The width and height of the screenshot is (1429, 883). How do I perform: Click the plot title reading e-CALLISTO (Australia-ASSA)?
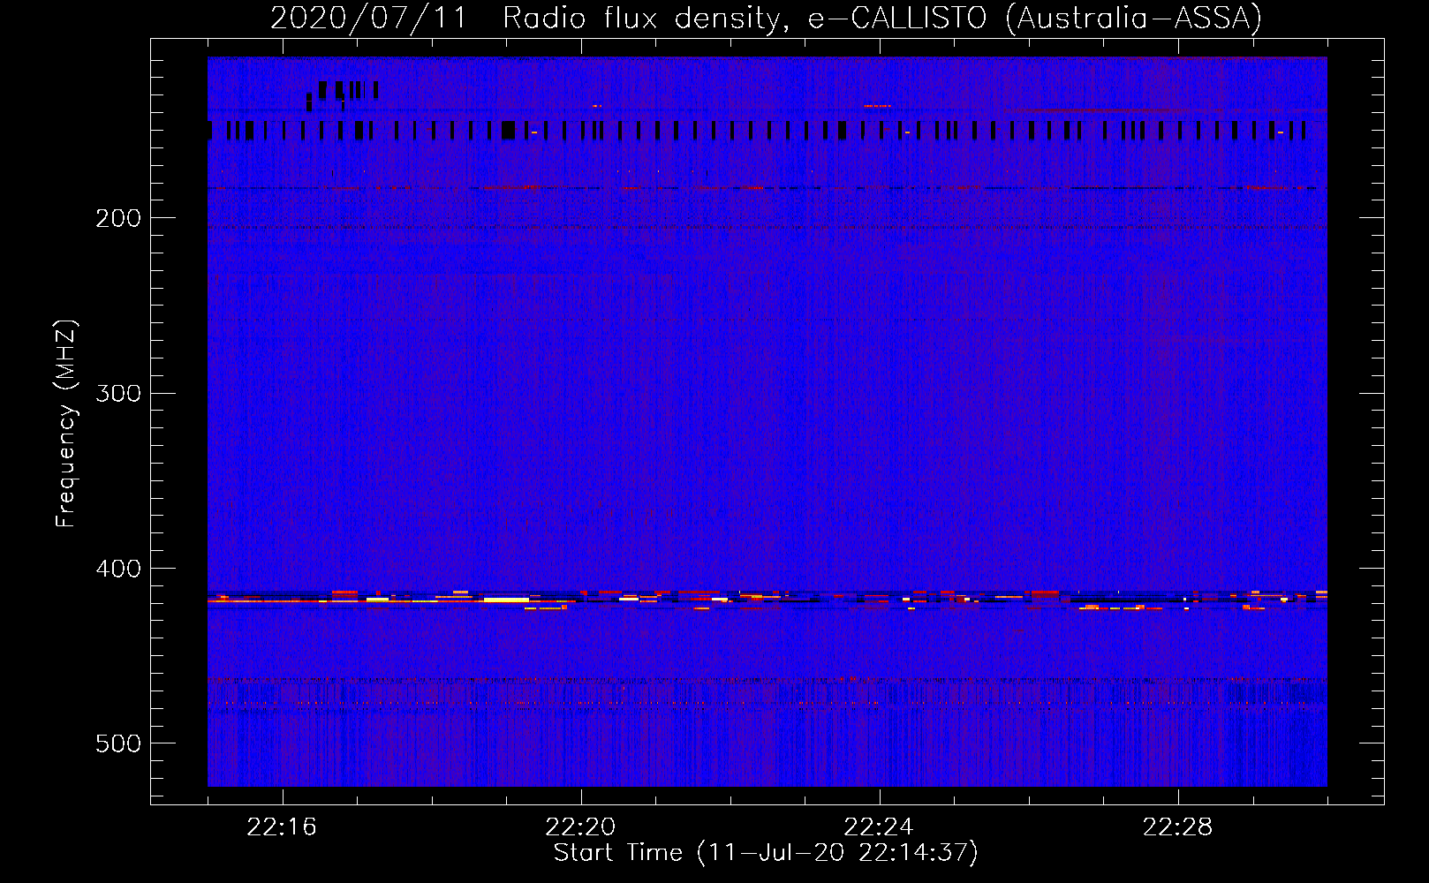click(x=1034, y=18)
